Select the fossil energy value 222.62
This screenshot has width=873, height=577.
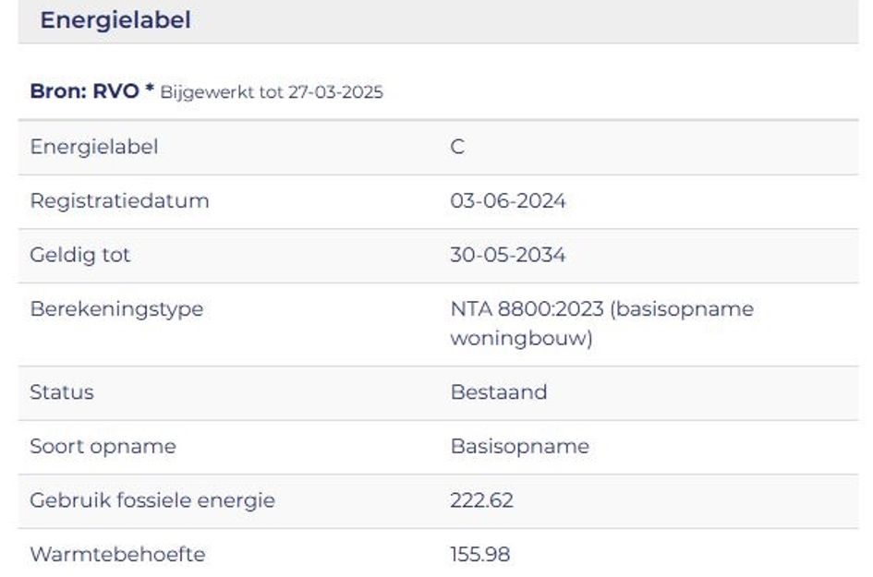(x=481, y=500)
